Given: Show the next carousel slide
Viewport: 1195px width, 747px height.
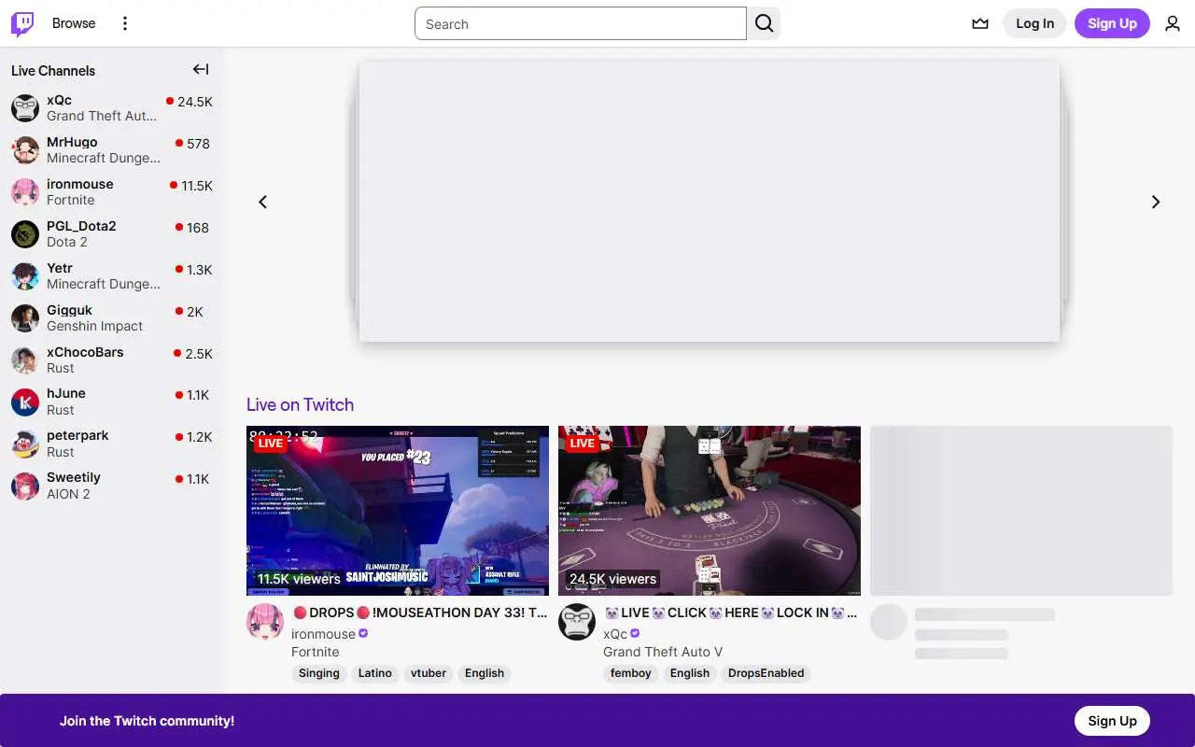Looking at the screenshot, I should [x=1156, y=202].
